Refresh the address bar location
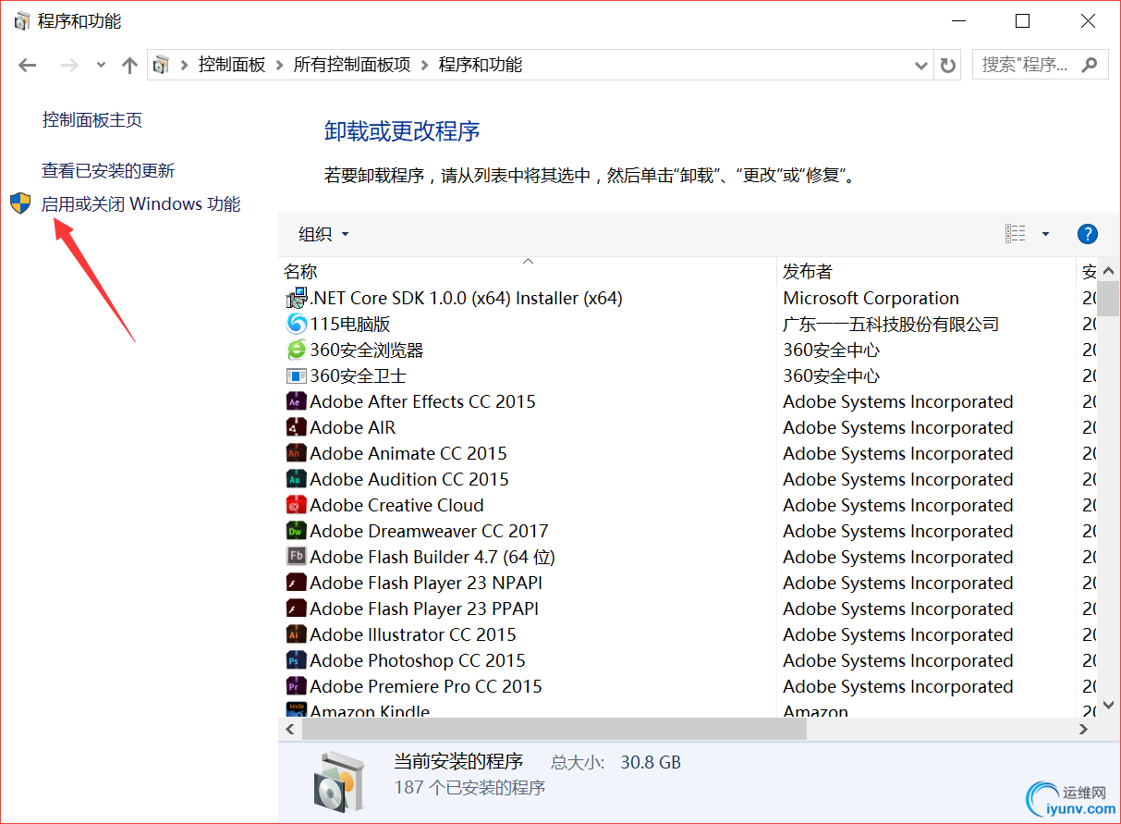The image size is (1121, 824). click(947, 65)
